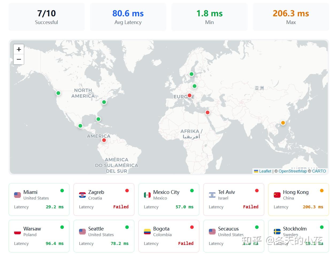Click the Colombia country label
Viewport: 331px width, 254px height.
click(x=162, y=235)
